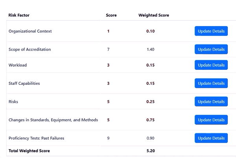Click the Workload risk factor label

point(18,65)
